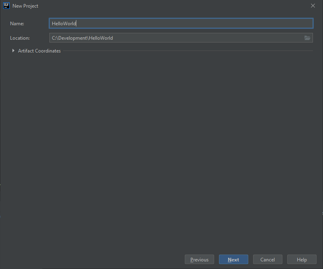Click blank space left of Previous button
The image size is (323, 269).
pos(93,259)
